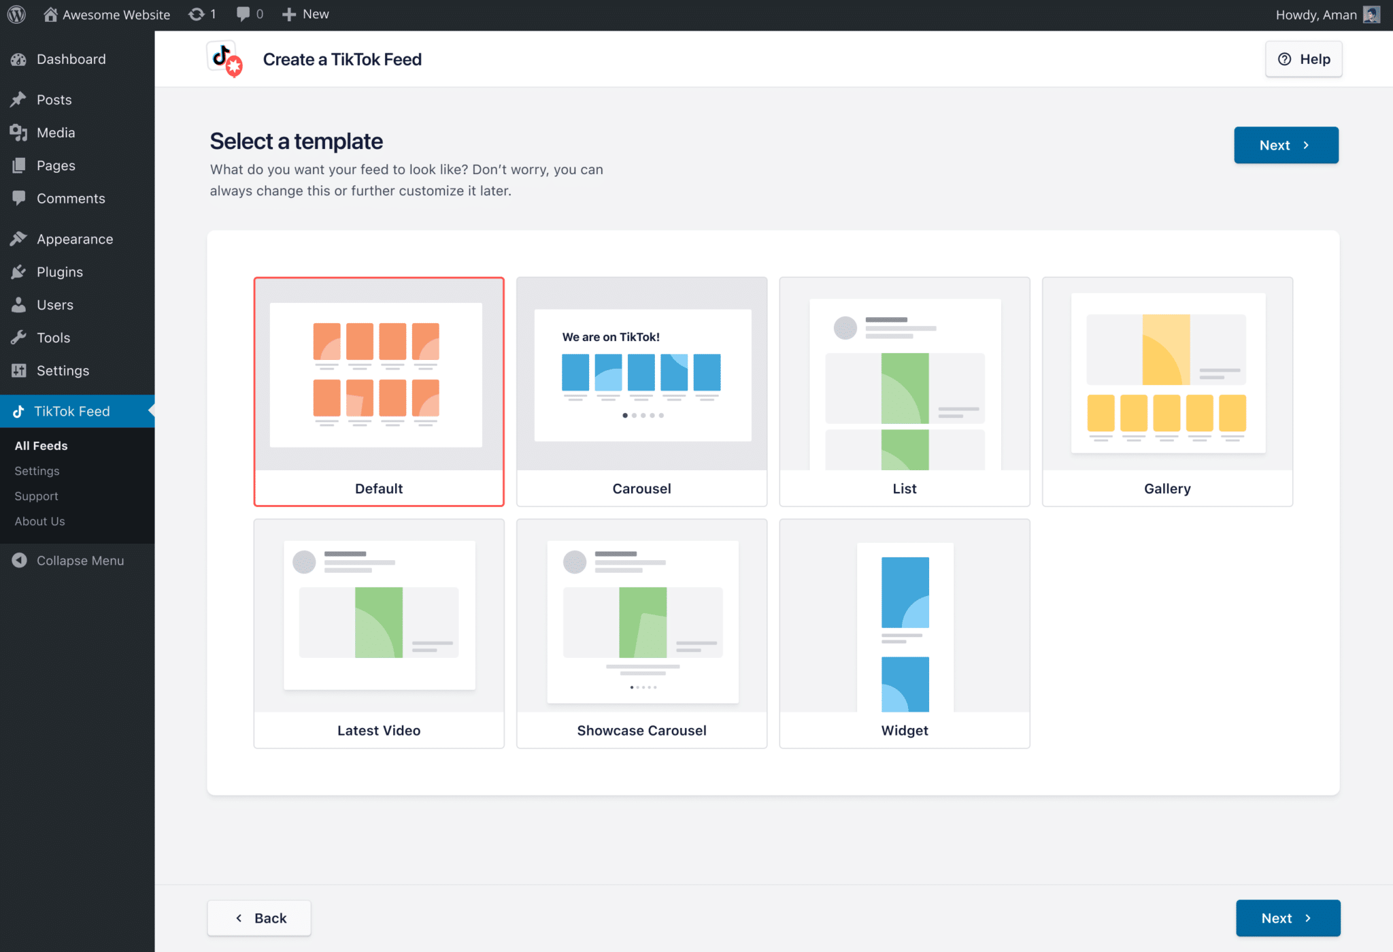The width and height of the screenshot is (1393, 952).
Task: Click the updates icon in admin bar
Action: click(x=197, y=14)
